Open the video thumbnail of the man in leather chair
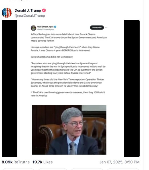The height and width of the screenshot is (170, 149). tap(69, 130)
